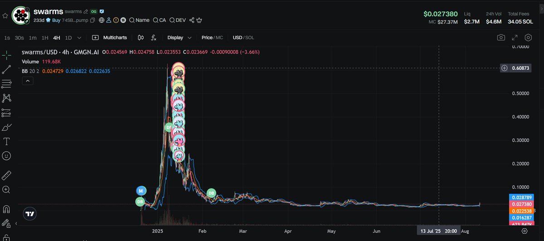
Task: Select the 30s timeframe
Action: tap(19, 38)
